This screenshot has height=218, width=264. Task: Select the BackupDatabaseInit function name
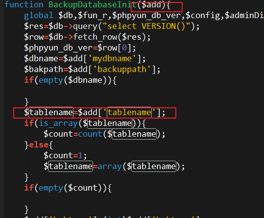(x=93, y=5)
